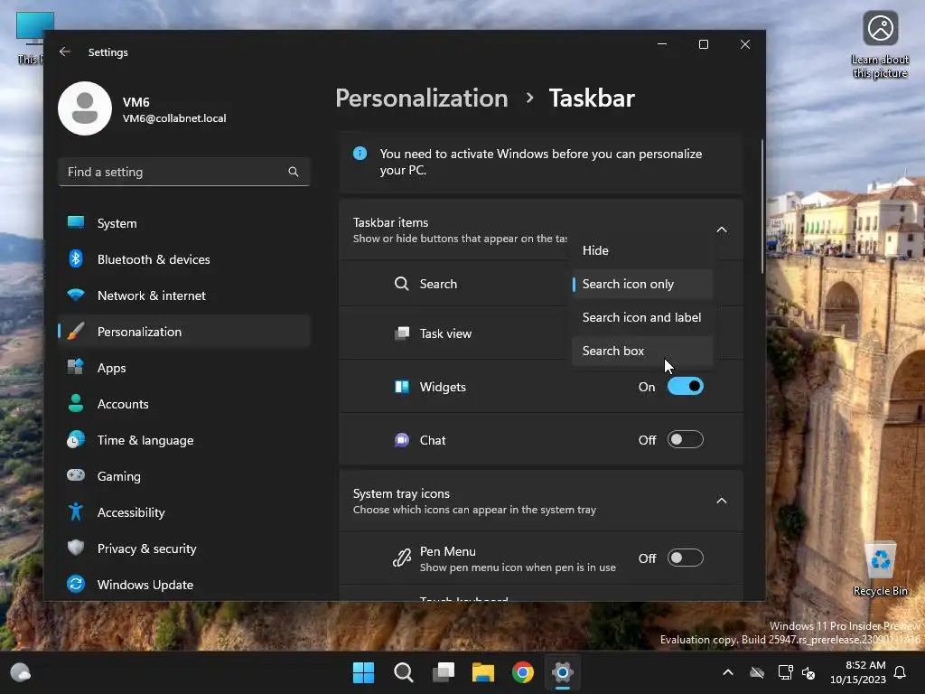The image size is (925, 694).
Task: Select Hide in the Search dropdown
Action: tap(642, 250)
